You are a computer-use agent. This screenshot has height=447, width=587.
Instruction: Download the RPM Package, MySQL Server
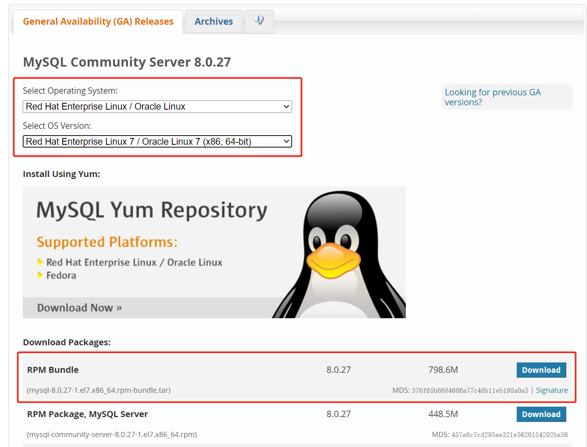[x=541, y=414]
